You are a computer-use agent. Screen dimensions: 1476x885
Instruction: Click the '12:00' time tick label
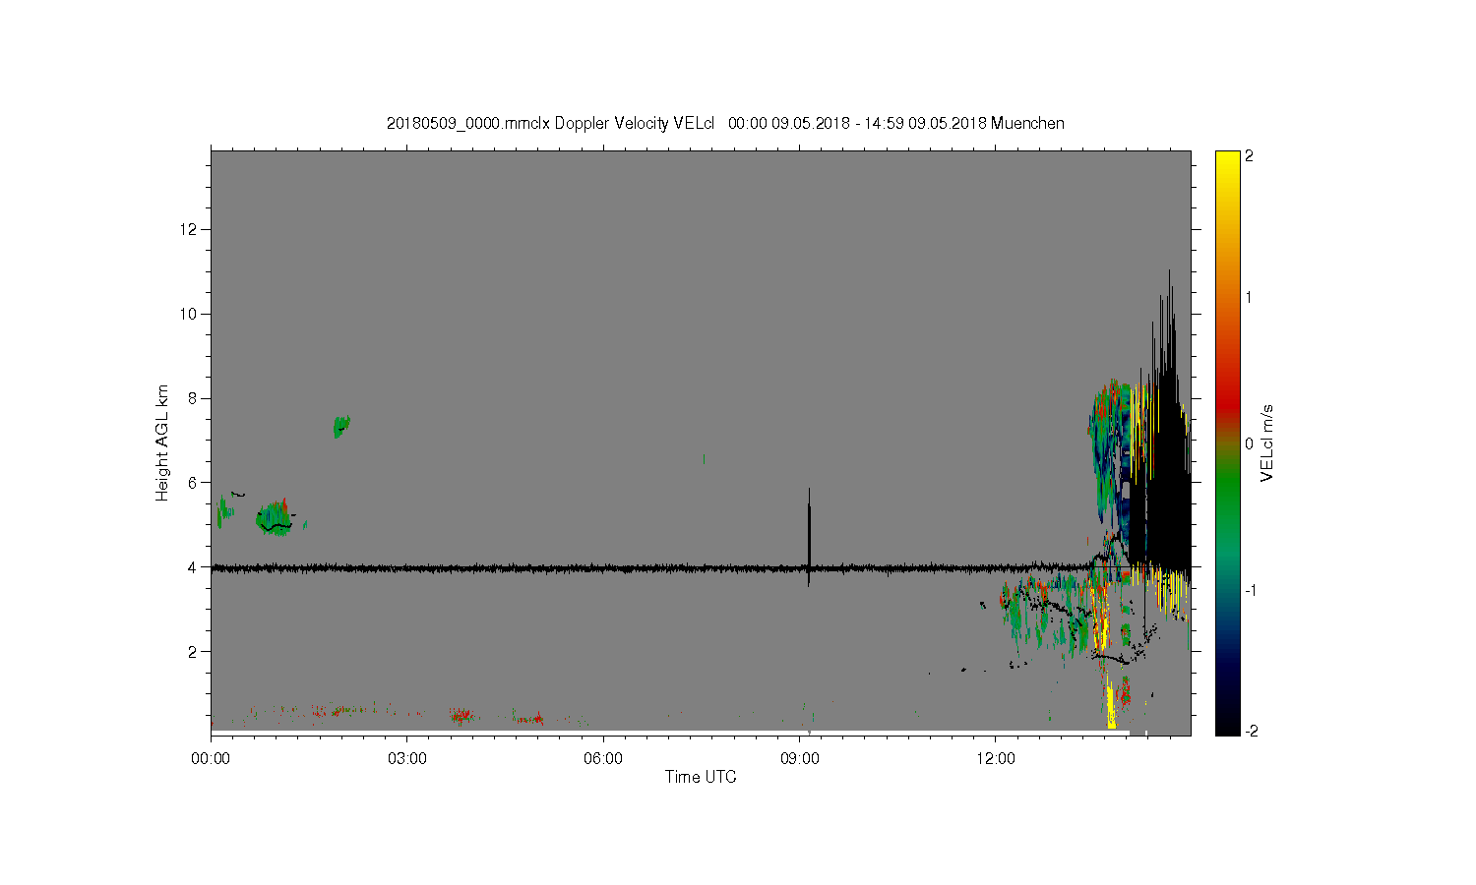(996, 758)
